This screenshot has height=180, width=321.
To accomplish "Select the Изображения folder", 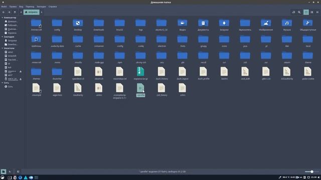I will [266, 25].
